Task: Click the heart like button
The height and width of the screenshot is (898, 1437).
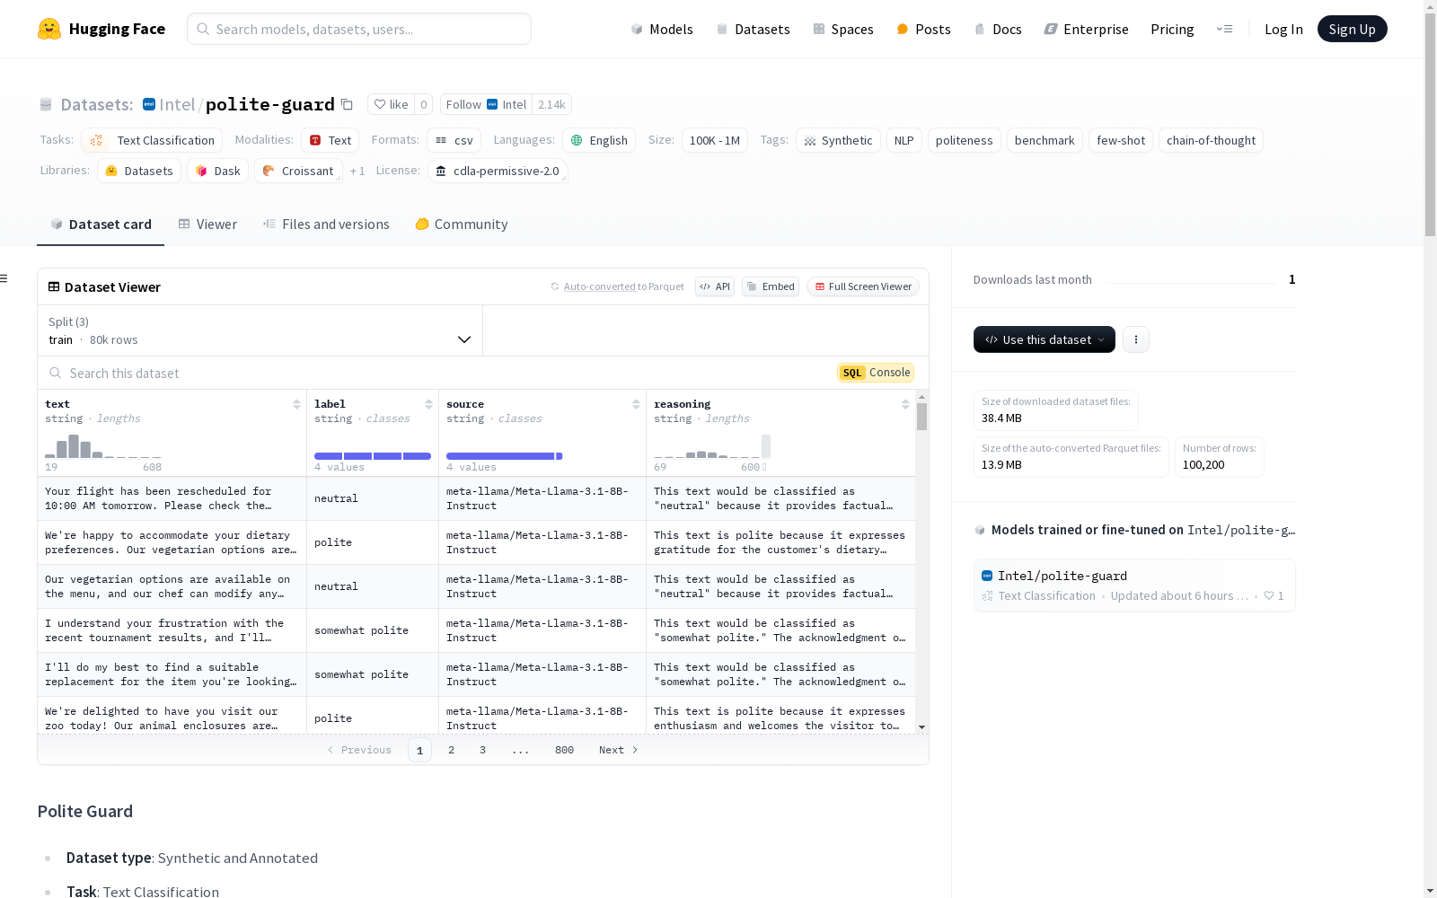Action: pos(391,104)
